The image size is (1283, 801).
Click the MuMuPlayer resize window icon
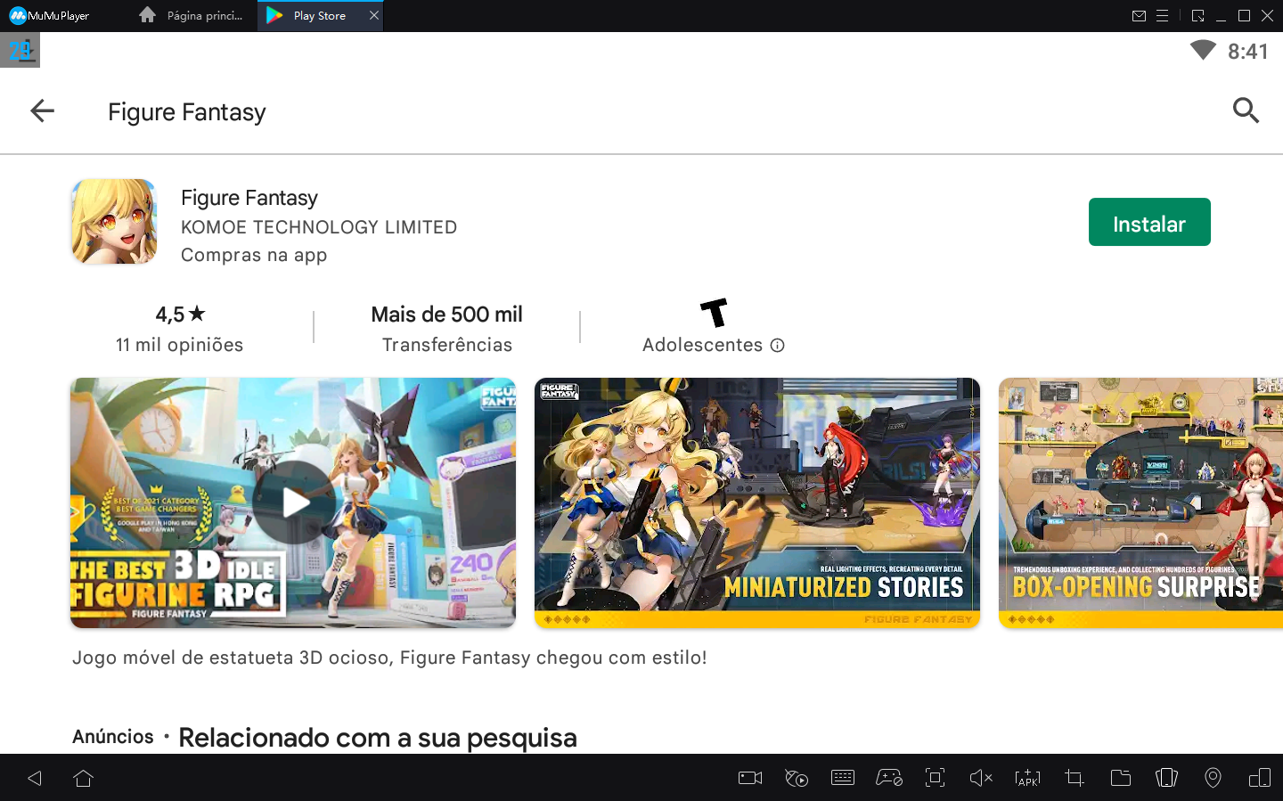coord(1197,16)
